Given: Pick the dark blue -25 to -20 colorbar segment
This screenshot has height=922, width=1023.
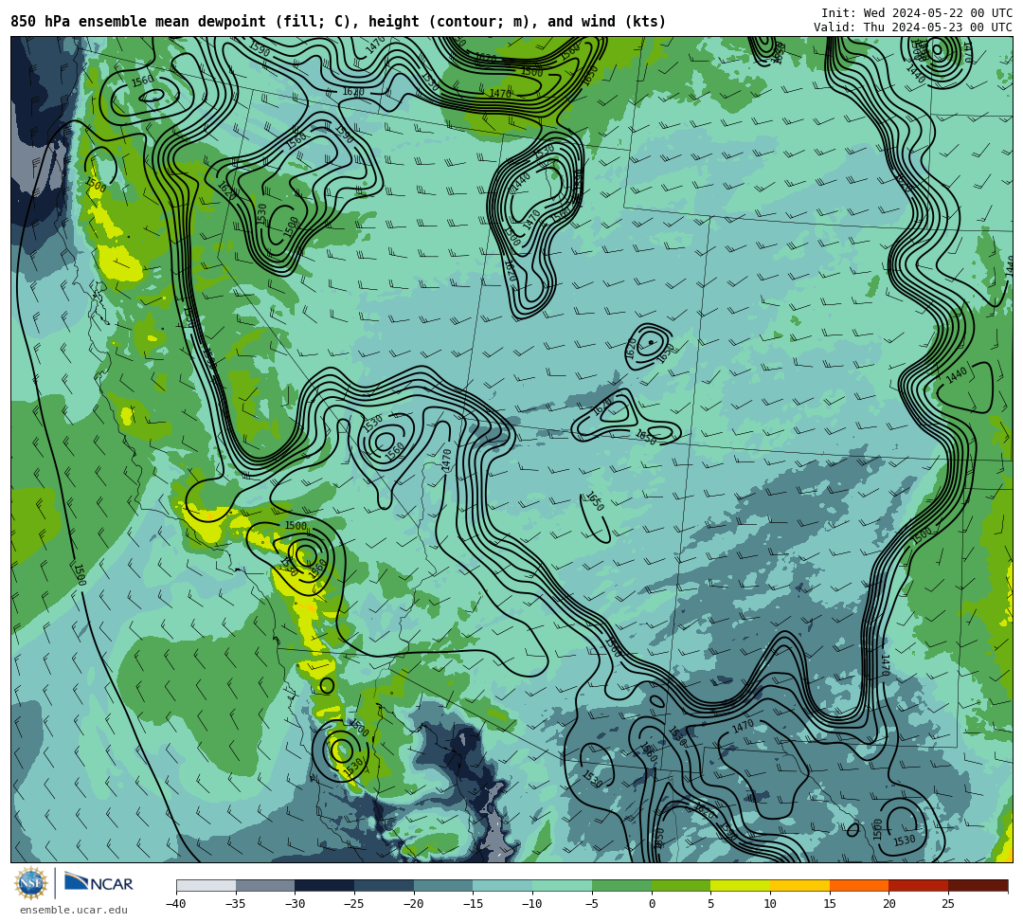Looking at the screenshot, I should tap(385, 886).
